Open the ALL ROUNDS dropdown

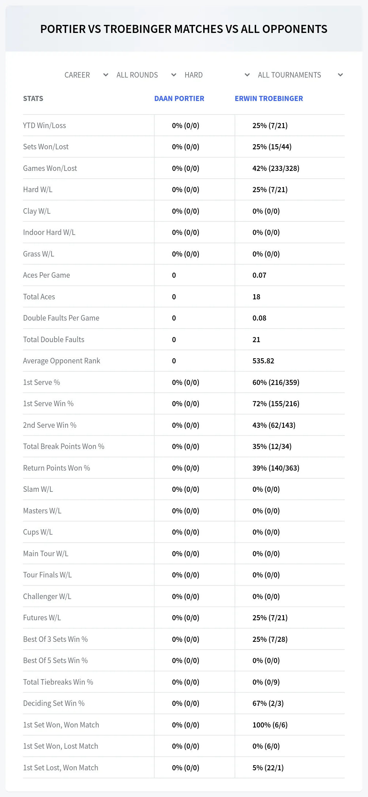point(146,75)
